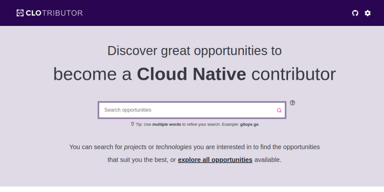Click the 'Cloud Native' heading text
Screen dimensions: 384x192
click(x=192, y=74)
